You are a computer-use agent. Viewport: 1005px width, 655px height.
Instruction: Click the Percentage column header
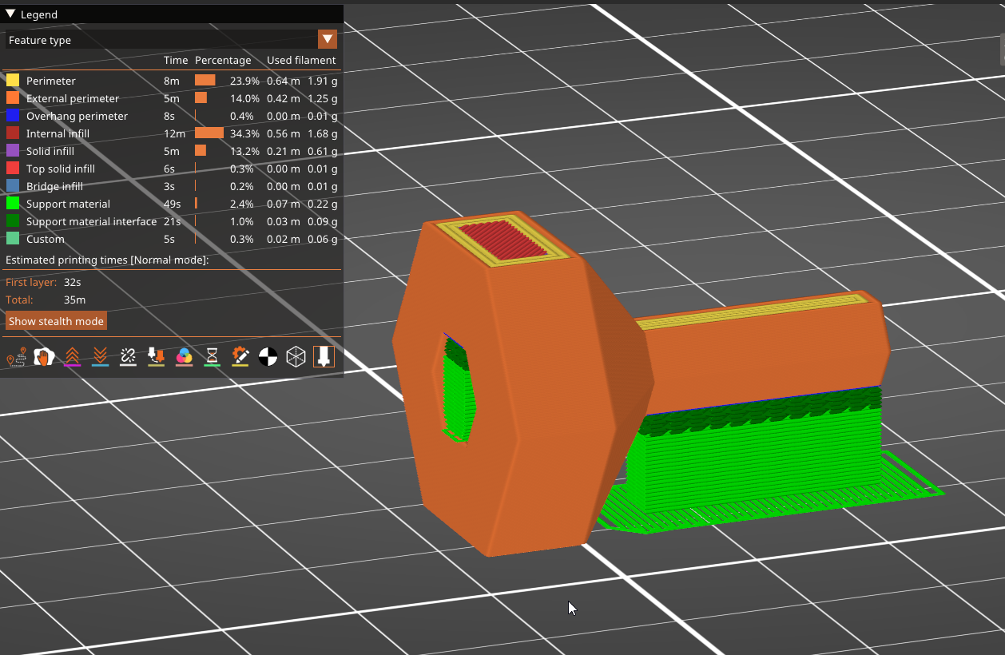(x=223, y=60)
